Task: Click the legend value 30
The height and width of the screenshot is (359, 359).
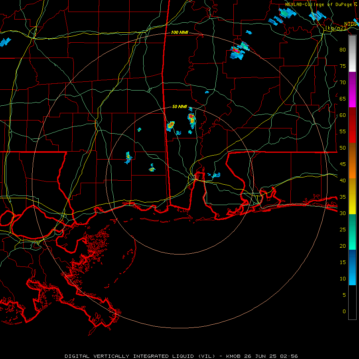Action: [343, 213]
